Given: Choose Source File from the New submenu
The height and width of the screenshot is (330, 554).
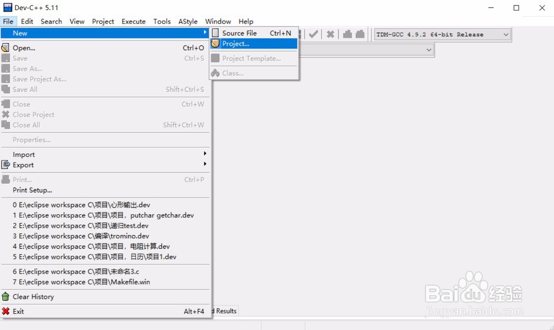Looking at the screenshot, I should tap(254, 33).
